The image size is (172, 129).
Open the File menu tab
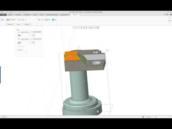(3, 15)
